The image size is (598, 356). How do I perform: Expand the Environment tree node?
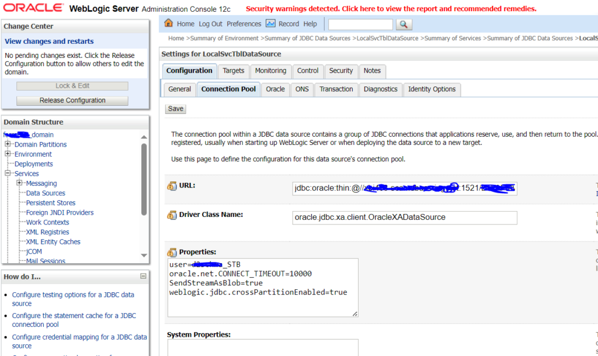(x=8, y=153)
